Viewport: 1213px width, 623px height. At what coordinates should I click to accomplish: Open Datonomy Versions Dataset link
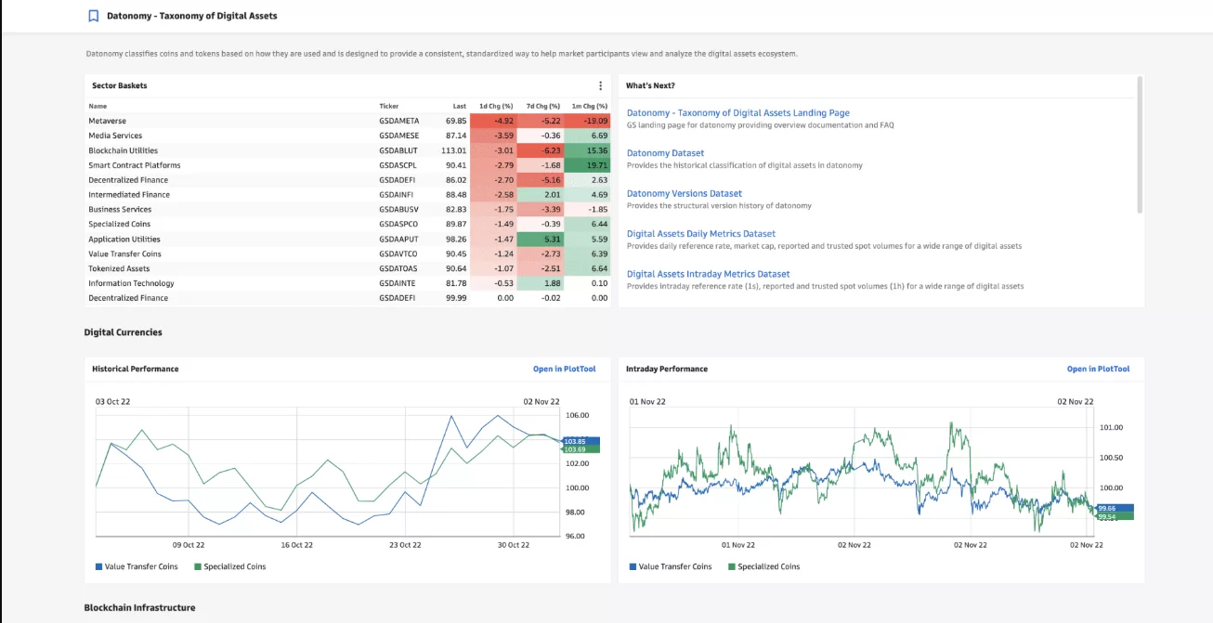click(x=684, y=193)
